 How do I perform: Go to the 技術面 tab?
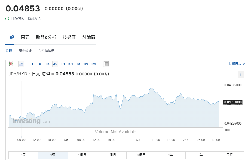pyautogui.click(x=69, y=38)
